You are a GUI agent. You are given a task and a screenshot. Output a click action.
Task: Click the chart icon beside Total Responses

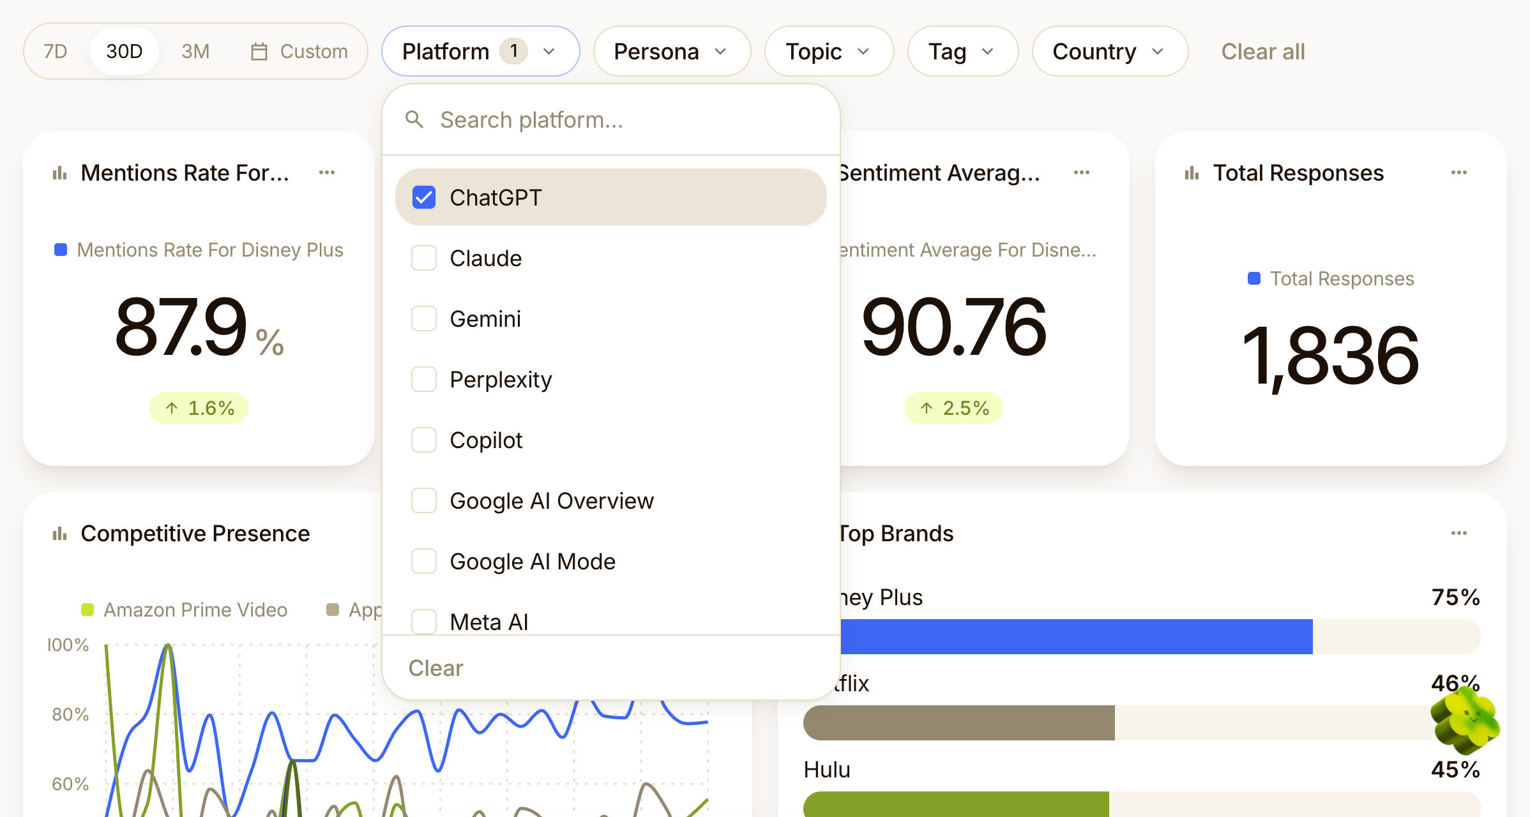(1192, 173)
